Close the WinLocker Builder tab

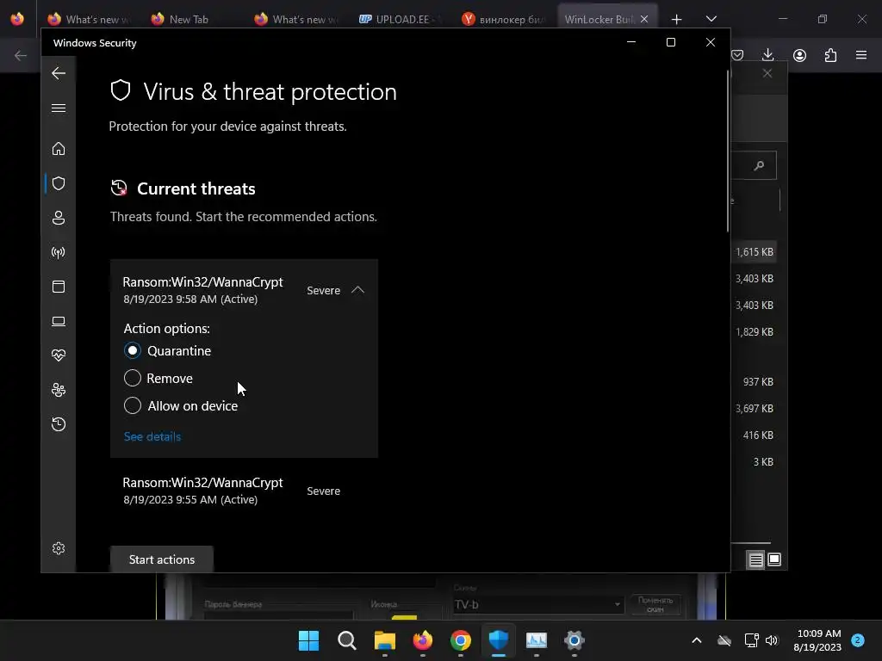pyautogui.click(x=644, y=19)
